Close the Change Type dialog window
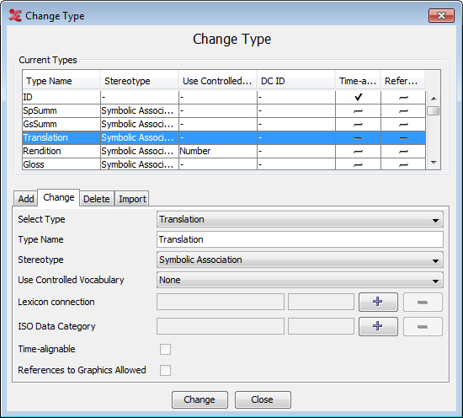 [441, 15]
